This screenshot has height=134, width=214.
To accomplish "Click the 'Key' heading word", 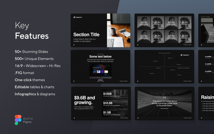I will coord(22,25).
